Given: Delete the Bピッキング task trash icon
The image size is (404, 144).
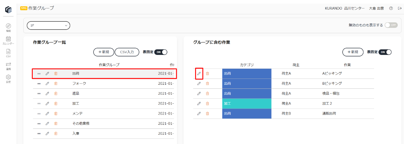Looking at the screenshot, I should tap(208, 83).
